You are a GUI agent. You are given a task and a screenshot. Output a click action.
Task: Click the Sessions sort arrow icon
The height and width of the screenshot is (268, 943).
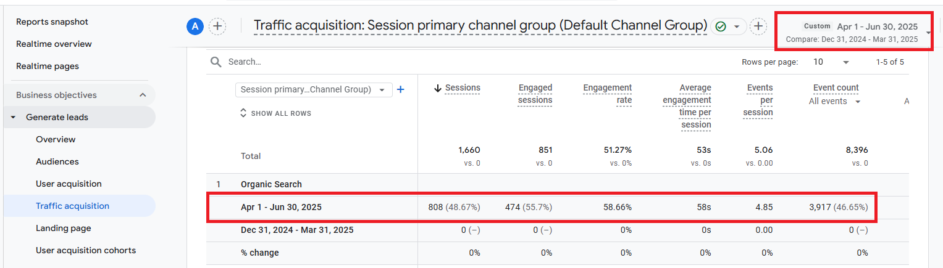[438, 88]
